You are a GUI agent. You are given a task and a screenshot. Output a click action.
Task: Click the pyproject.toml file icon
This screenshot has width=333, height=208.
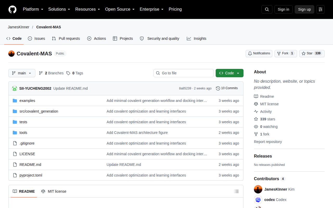pos(15,175)
